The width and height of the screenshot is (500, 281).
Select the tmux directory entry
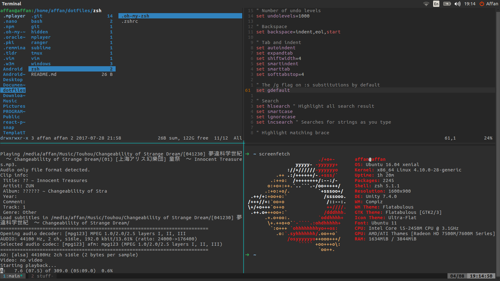point(72,53)
